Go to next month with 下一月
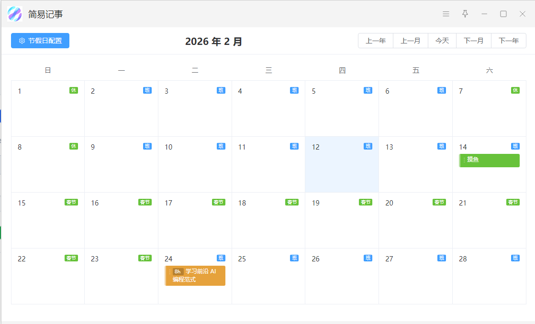Screen dimensions: 535x324 pos(474,41)
